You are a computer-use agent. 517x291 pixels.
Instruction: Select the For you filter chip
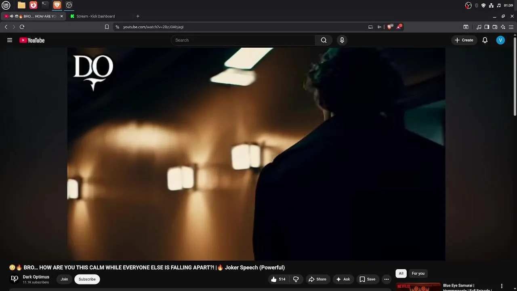click(x=418, y=274)
